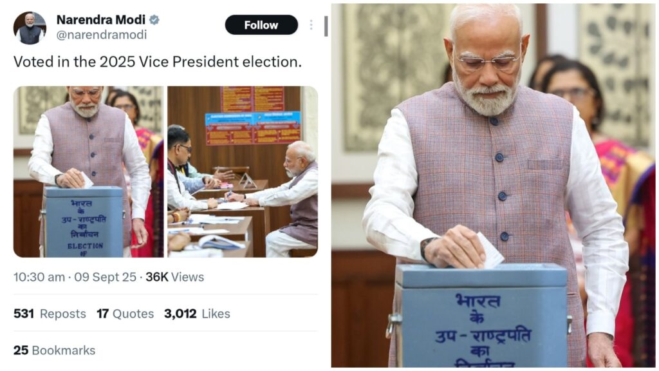Show the 531 Reposts list
Viewport: 659px width, 371px height.
point(50,314)
